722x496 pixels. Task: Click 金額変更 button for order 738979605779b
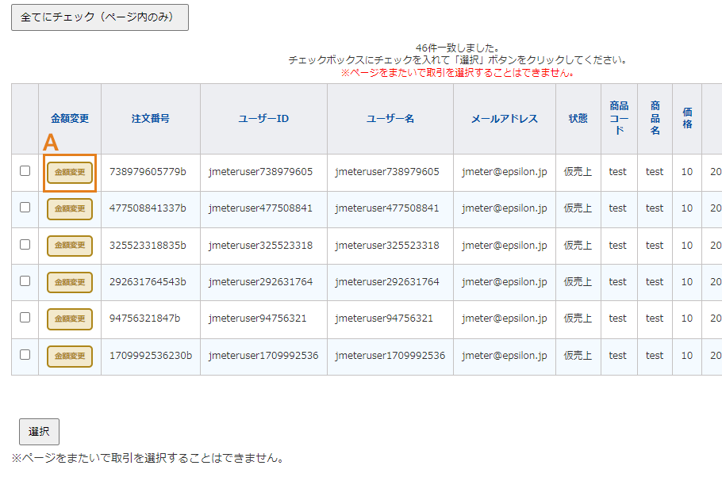click(70, 173)
